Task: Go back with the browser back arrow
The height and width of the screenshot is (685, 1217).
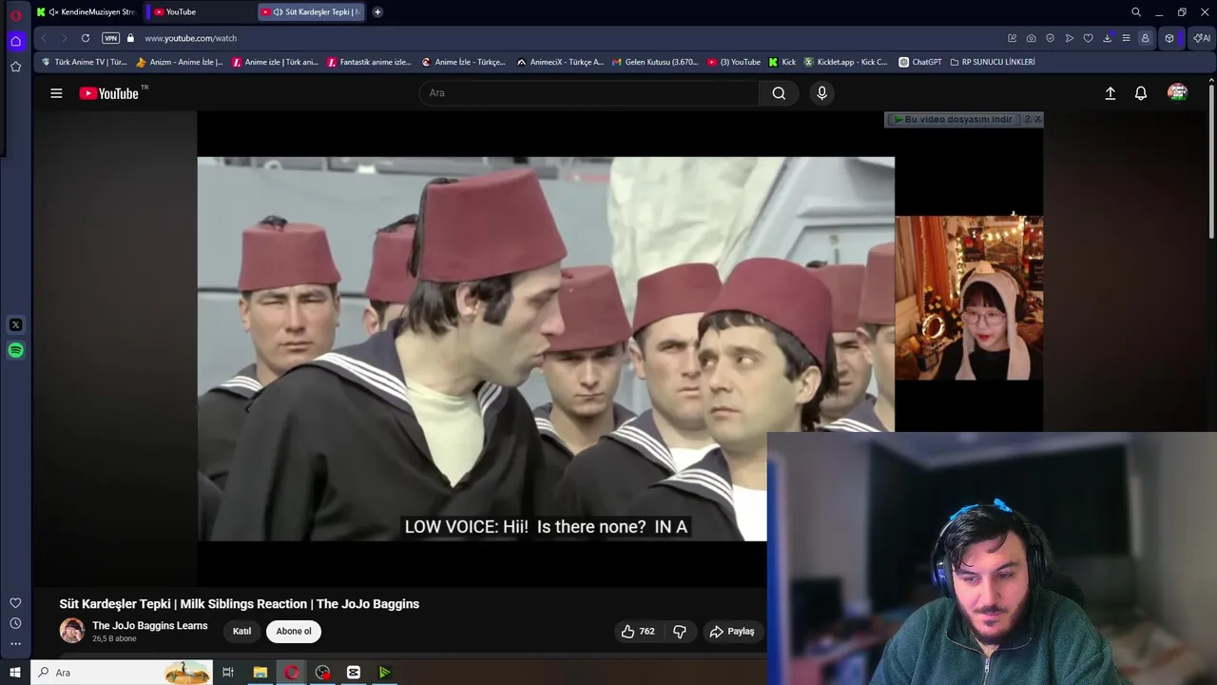Action: pos(44,38)
